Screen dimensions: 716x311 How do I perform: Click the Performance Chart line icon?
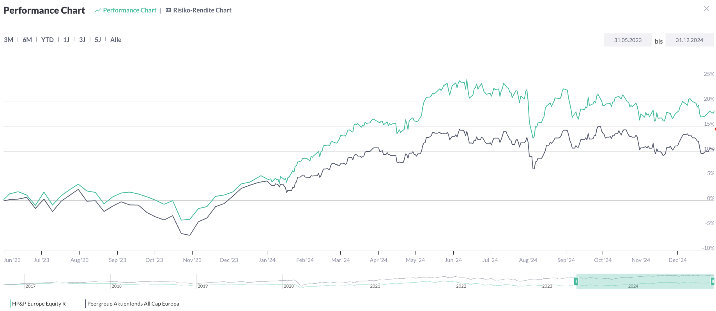point(98,11)
